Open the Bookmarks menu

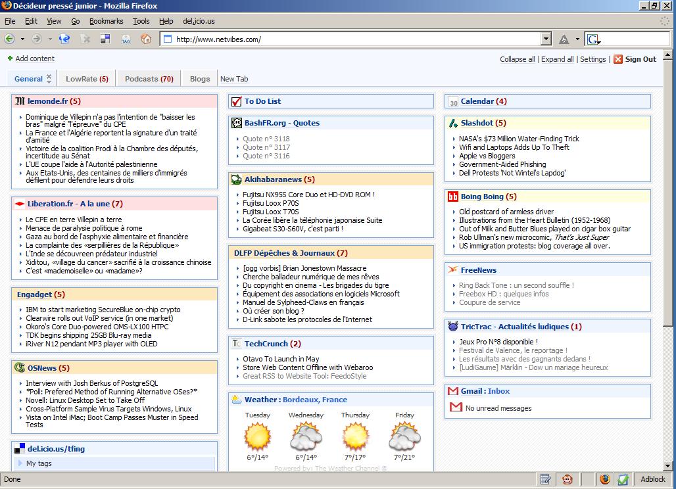[106, 21]
